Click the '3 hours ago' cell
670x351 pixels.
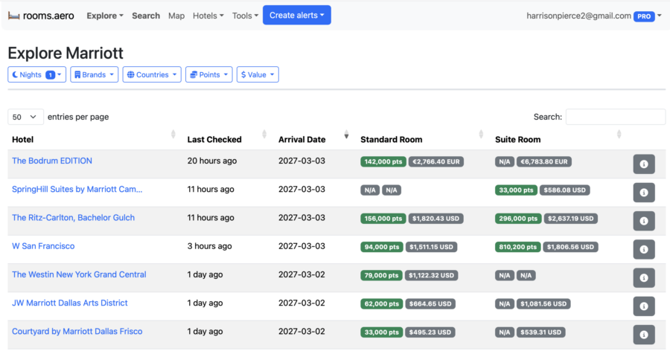[209, 246]
